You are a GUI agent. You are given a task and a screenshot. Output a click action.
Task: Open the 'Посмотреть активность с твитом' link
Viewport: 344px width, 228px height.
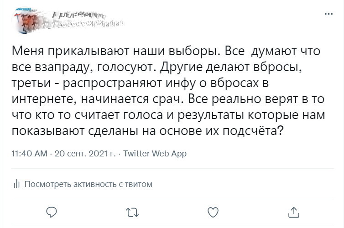pos(88,184)
